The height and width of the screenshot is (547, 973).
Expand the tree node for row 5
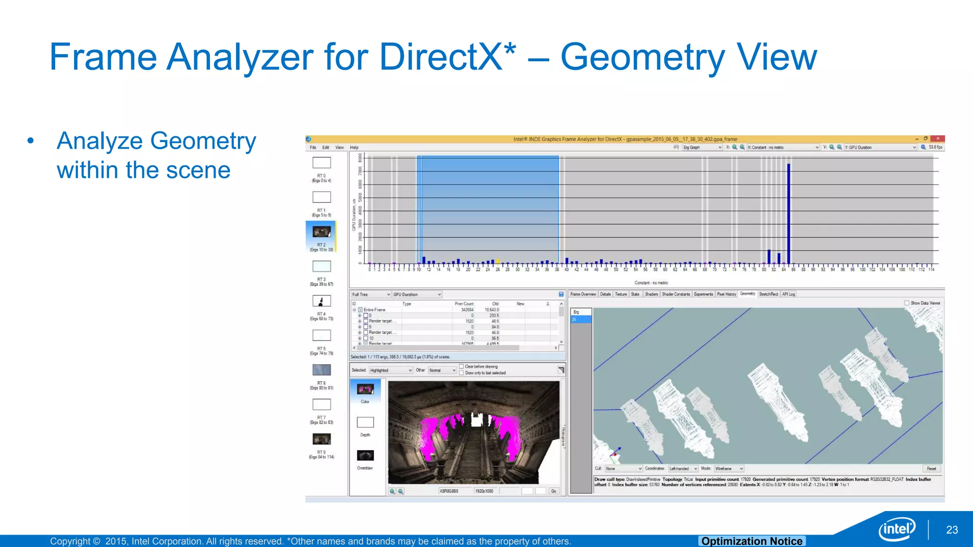(x=360, y=327)
